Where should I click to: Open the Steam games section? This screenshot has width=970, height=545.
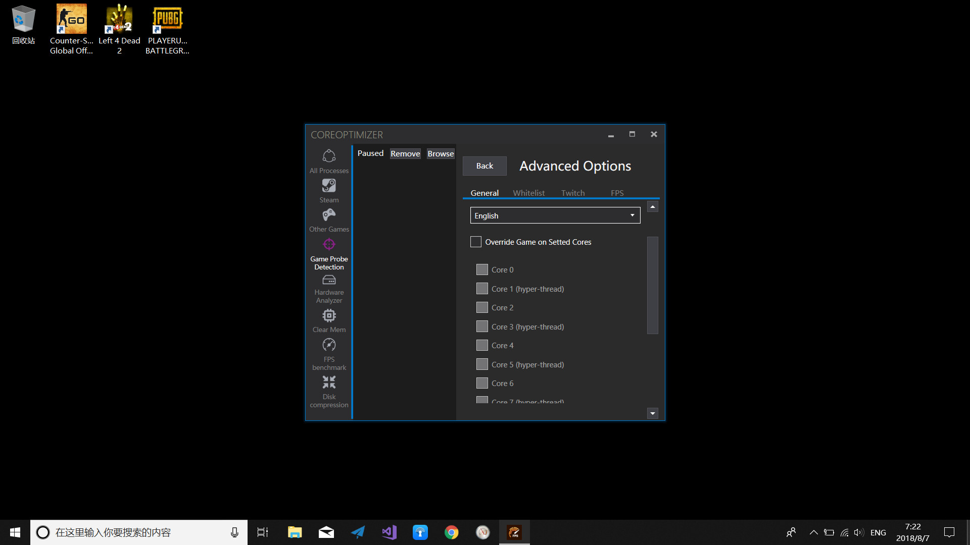pos(329,190)
